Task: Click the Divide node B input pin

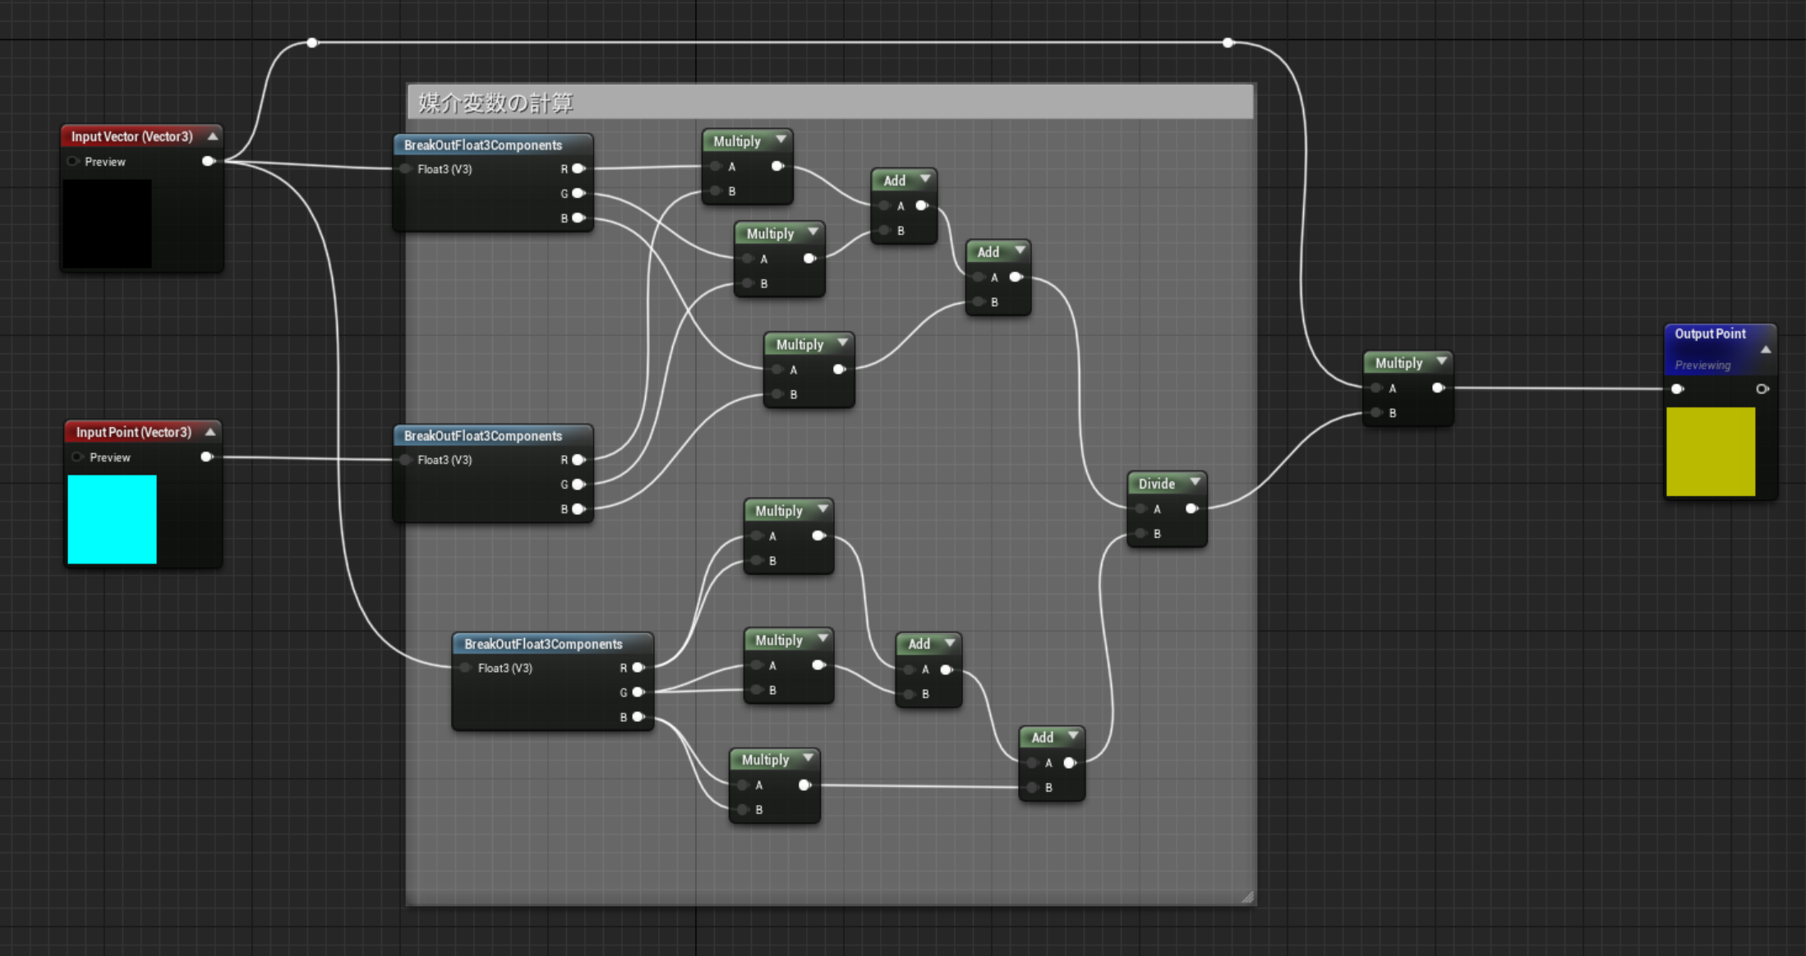Action: tap(1141, 534)
